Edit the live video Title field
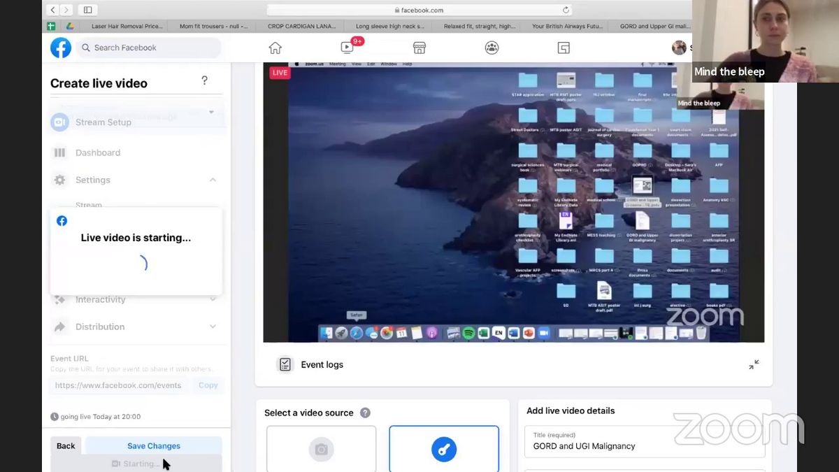Image resolution: width=839 pixels, height=472 pixels. 643,445
